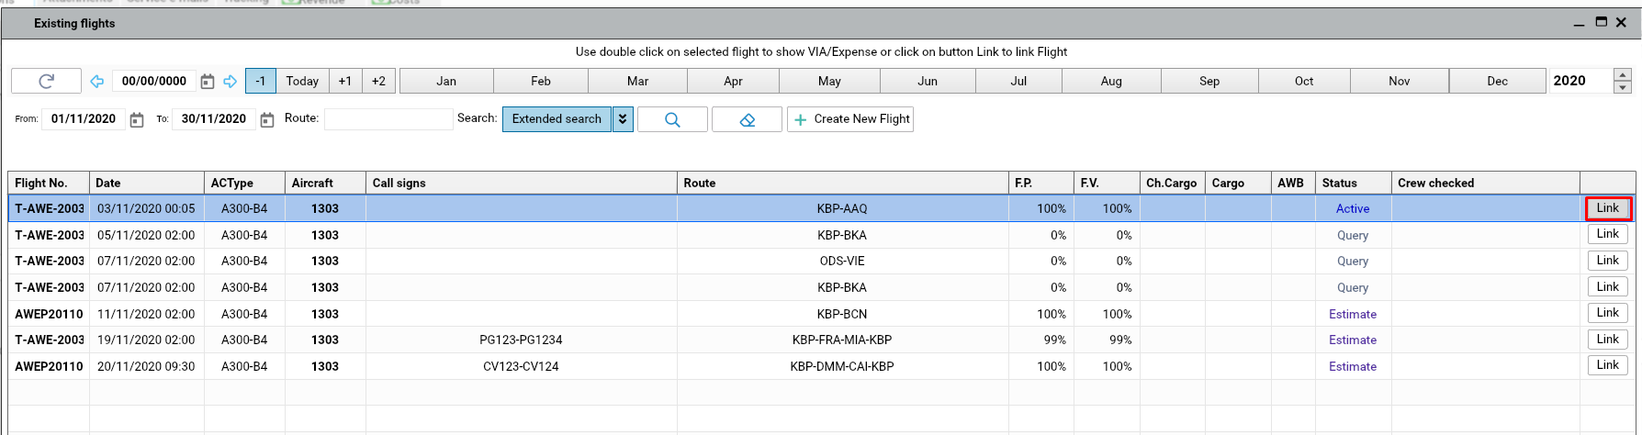Open calendar picker beside 00/00/0000 date
1642x435 pixels.
(x=208, y=82)
